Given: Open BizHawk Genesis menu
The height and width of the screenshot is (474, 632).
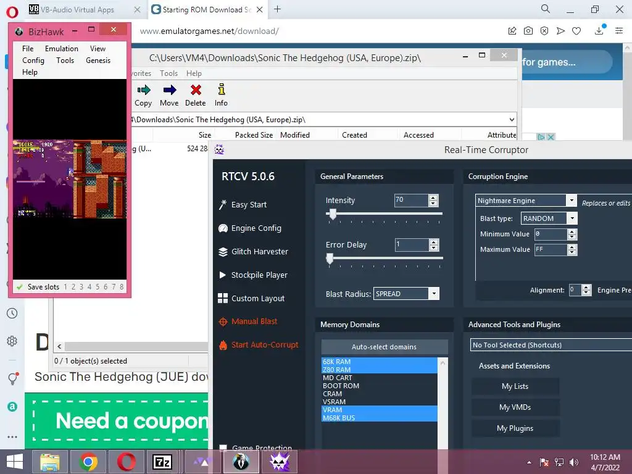Looking at the screenshot, I should pyautogui.click(x=98, y=60).
